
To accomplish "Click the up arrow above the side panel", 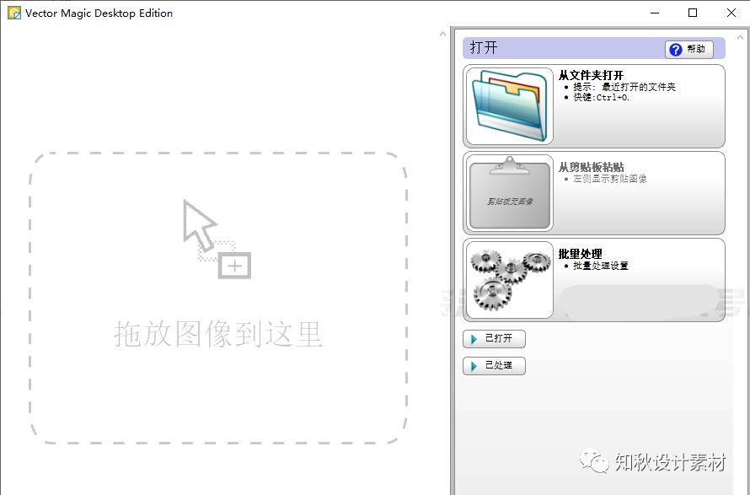I will [442, 33].
